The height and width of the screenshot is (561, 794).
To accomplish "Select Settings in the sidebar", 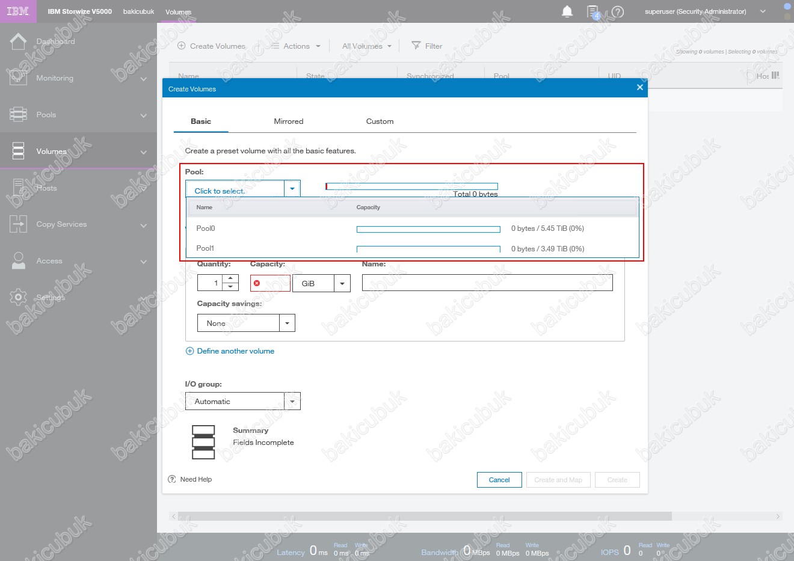I will (51, 298).
